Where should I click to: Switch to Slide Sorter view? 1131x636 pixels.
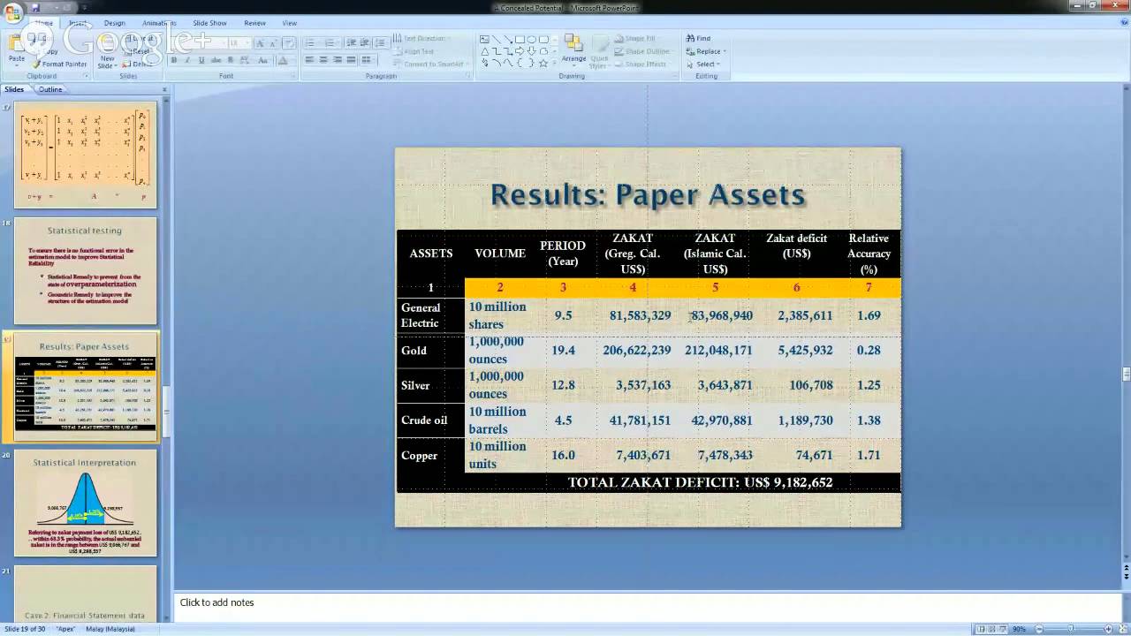[x=992, y=629]
